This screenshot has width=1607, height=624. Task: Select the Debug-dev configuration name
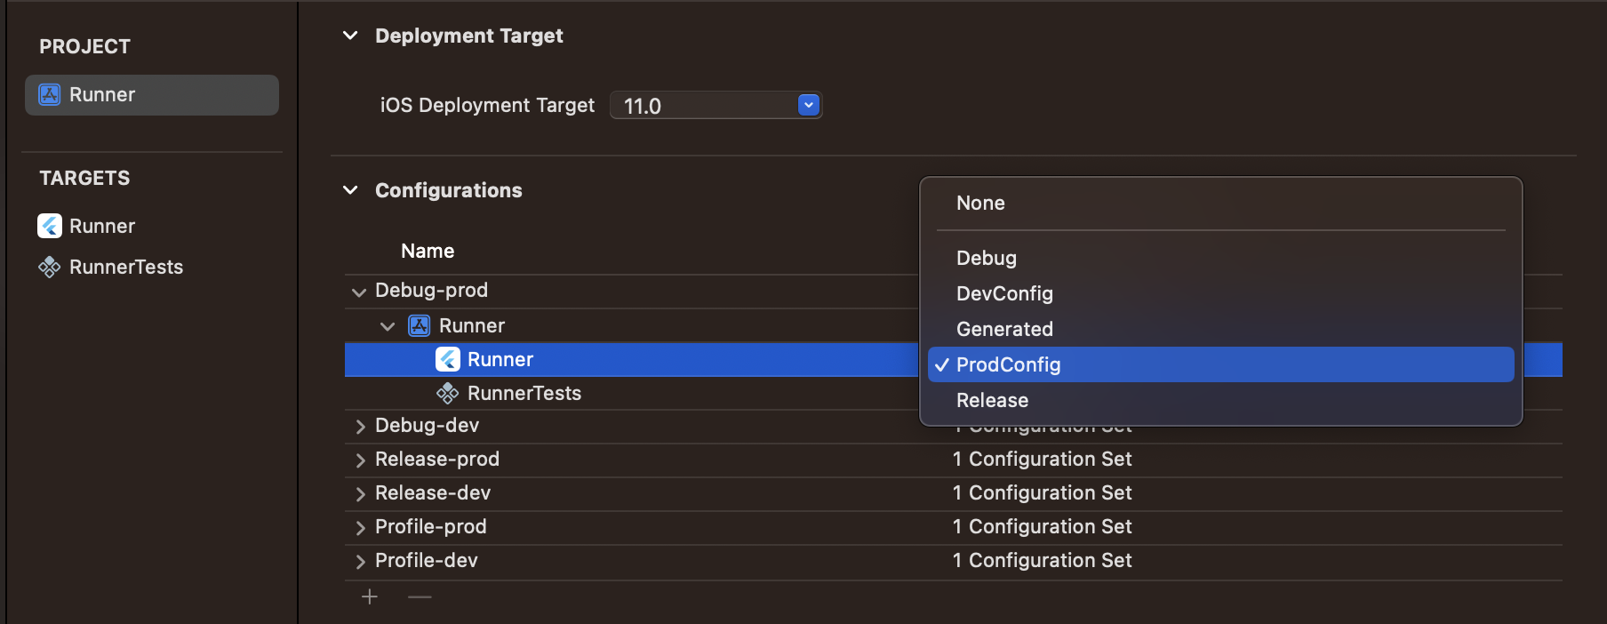pyautogui.click(x=427, y=425)
